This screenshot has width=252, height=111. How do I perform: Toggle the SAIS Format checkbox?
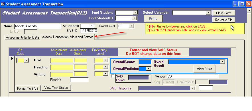(x=113, y=76)
